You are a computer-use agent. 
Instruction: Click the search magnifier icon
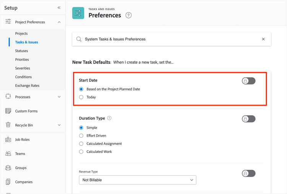79,39
